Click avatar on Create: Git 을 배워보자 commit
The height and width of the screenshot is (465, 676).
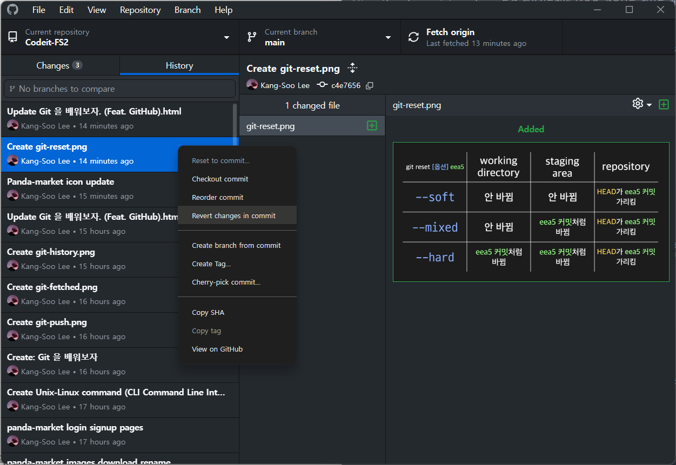pyautogui.click(x=13, y=372)
